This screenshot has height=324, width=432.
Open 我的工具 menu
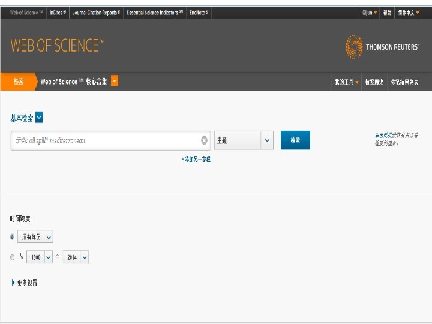point(346,82)
